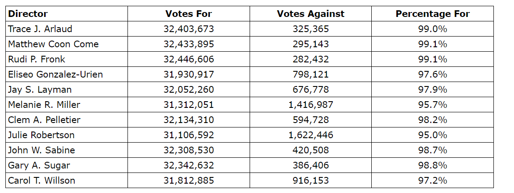Click on Rudi P. Fronk cell
The height and width of the screenshot is (193, 514).
pos(36,59)
